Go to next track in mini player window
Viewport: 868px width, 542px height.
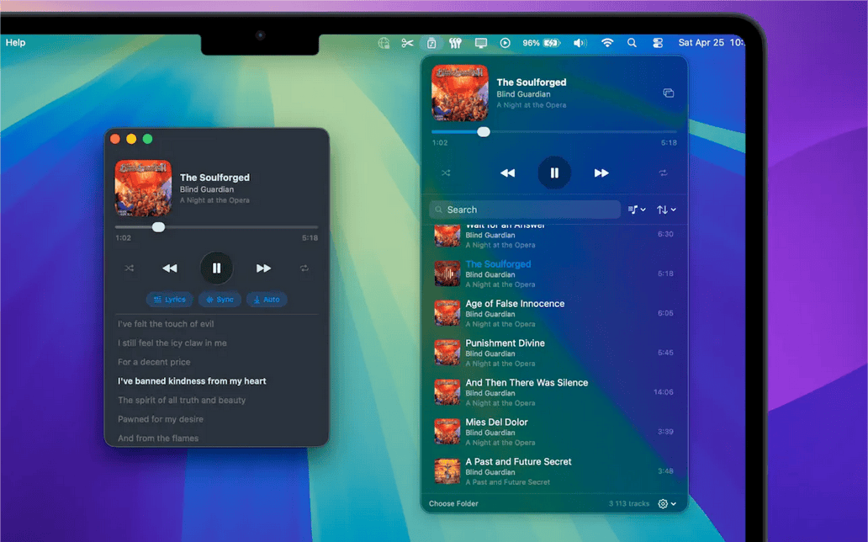coord(263,268)
